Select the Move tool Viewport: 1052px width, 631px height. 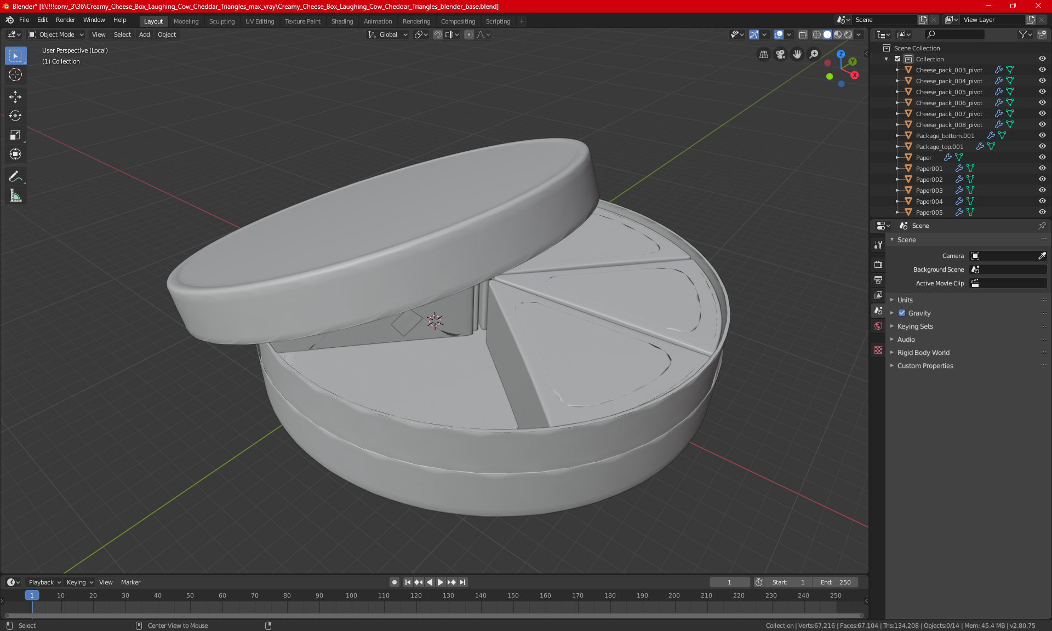coord(15,97)
